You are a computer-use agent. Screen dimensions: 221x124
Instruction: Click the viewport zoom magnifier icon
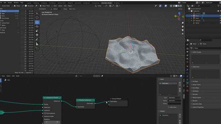[183, 23]
